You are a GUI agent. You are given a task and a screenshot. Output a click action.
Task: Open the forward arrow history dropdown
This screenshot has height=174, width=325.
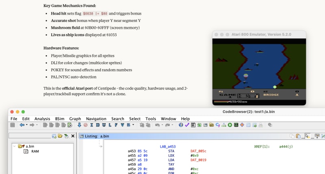coord(37,125)
